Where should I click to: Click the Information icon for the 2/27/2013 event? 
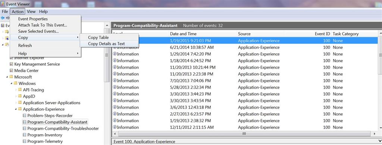coord(115,114)
